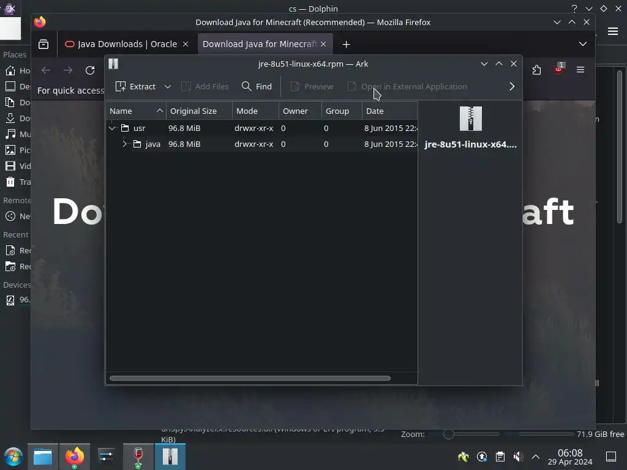Expand the java folder tree node
Screen dimensions: 627x470
124,144
